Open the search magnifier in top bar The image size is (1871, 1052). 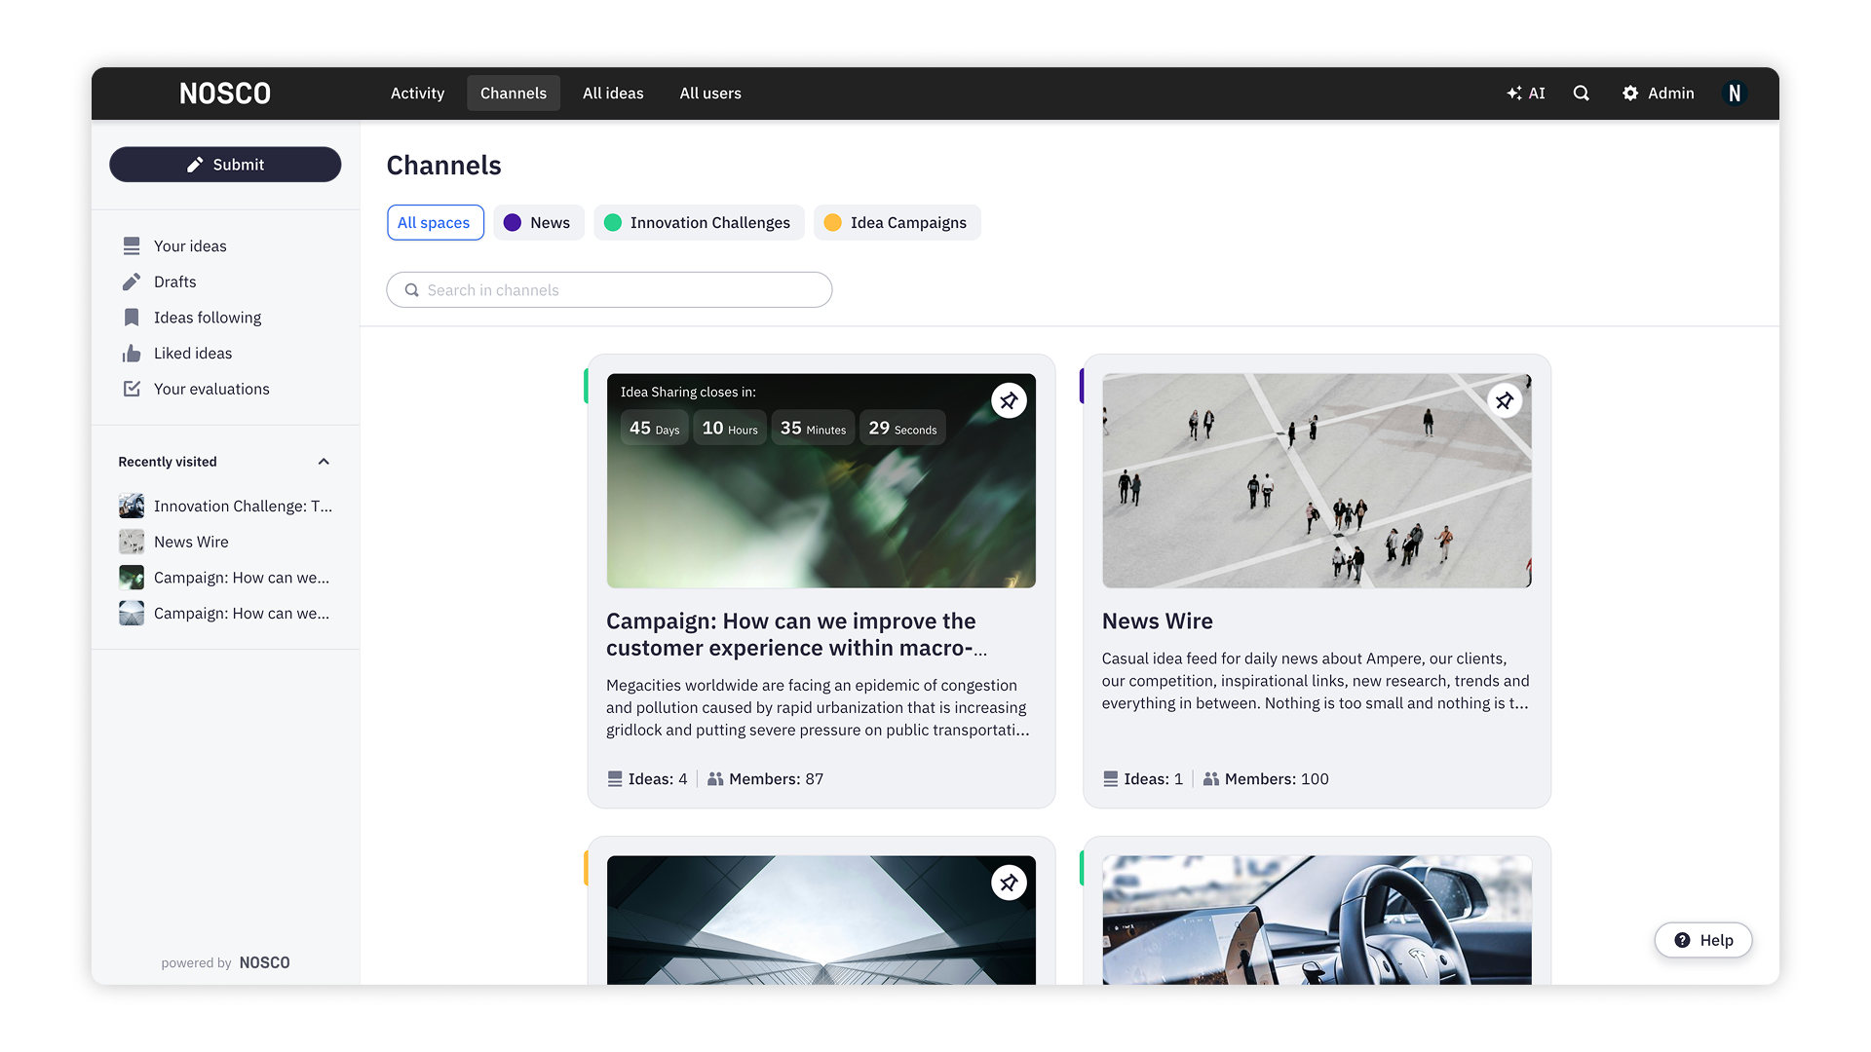coord(1582,94)
